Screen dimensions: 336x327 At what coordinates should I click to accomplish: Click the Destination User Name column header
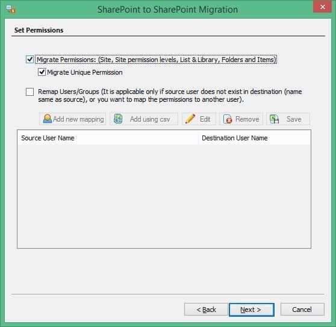point(255,138)
